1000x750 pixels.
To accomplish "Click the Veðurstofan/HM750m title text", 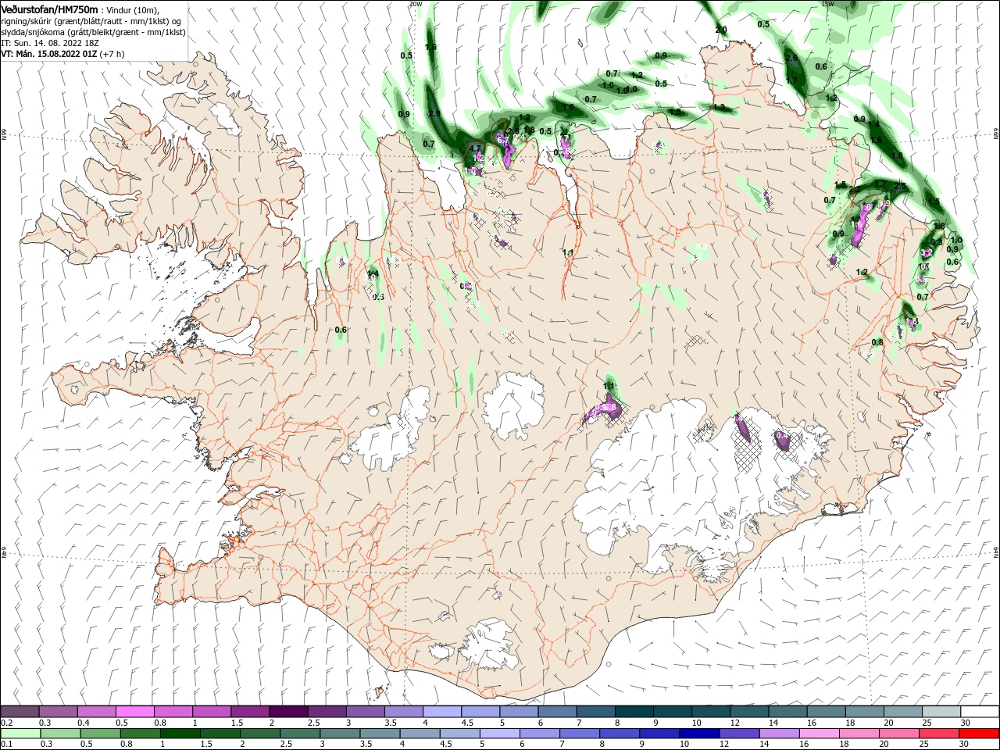I will click(x=49, y=9).
